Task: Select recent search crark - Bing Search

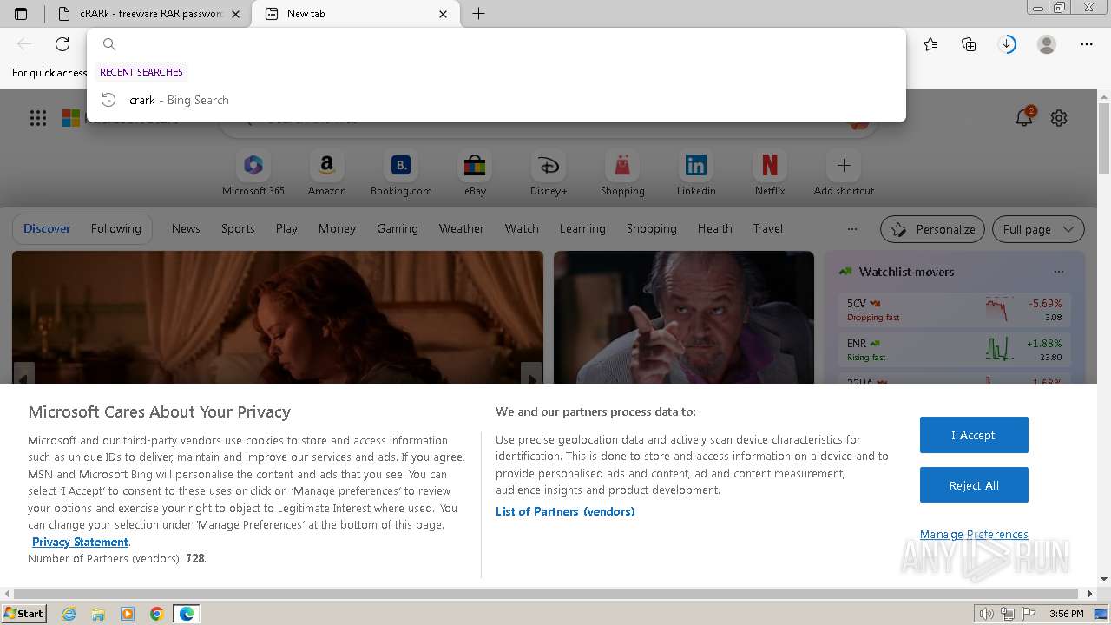Action: click(x=496, y=100)
